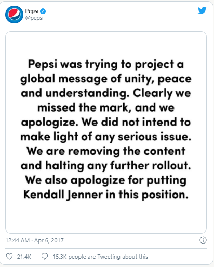Open the Pepsi display name link
214x267 pixels.
(x=32, y=11)
